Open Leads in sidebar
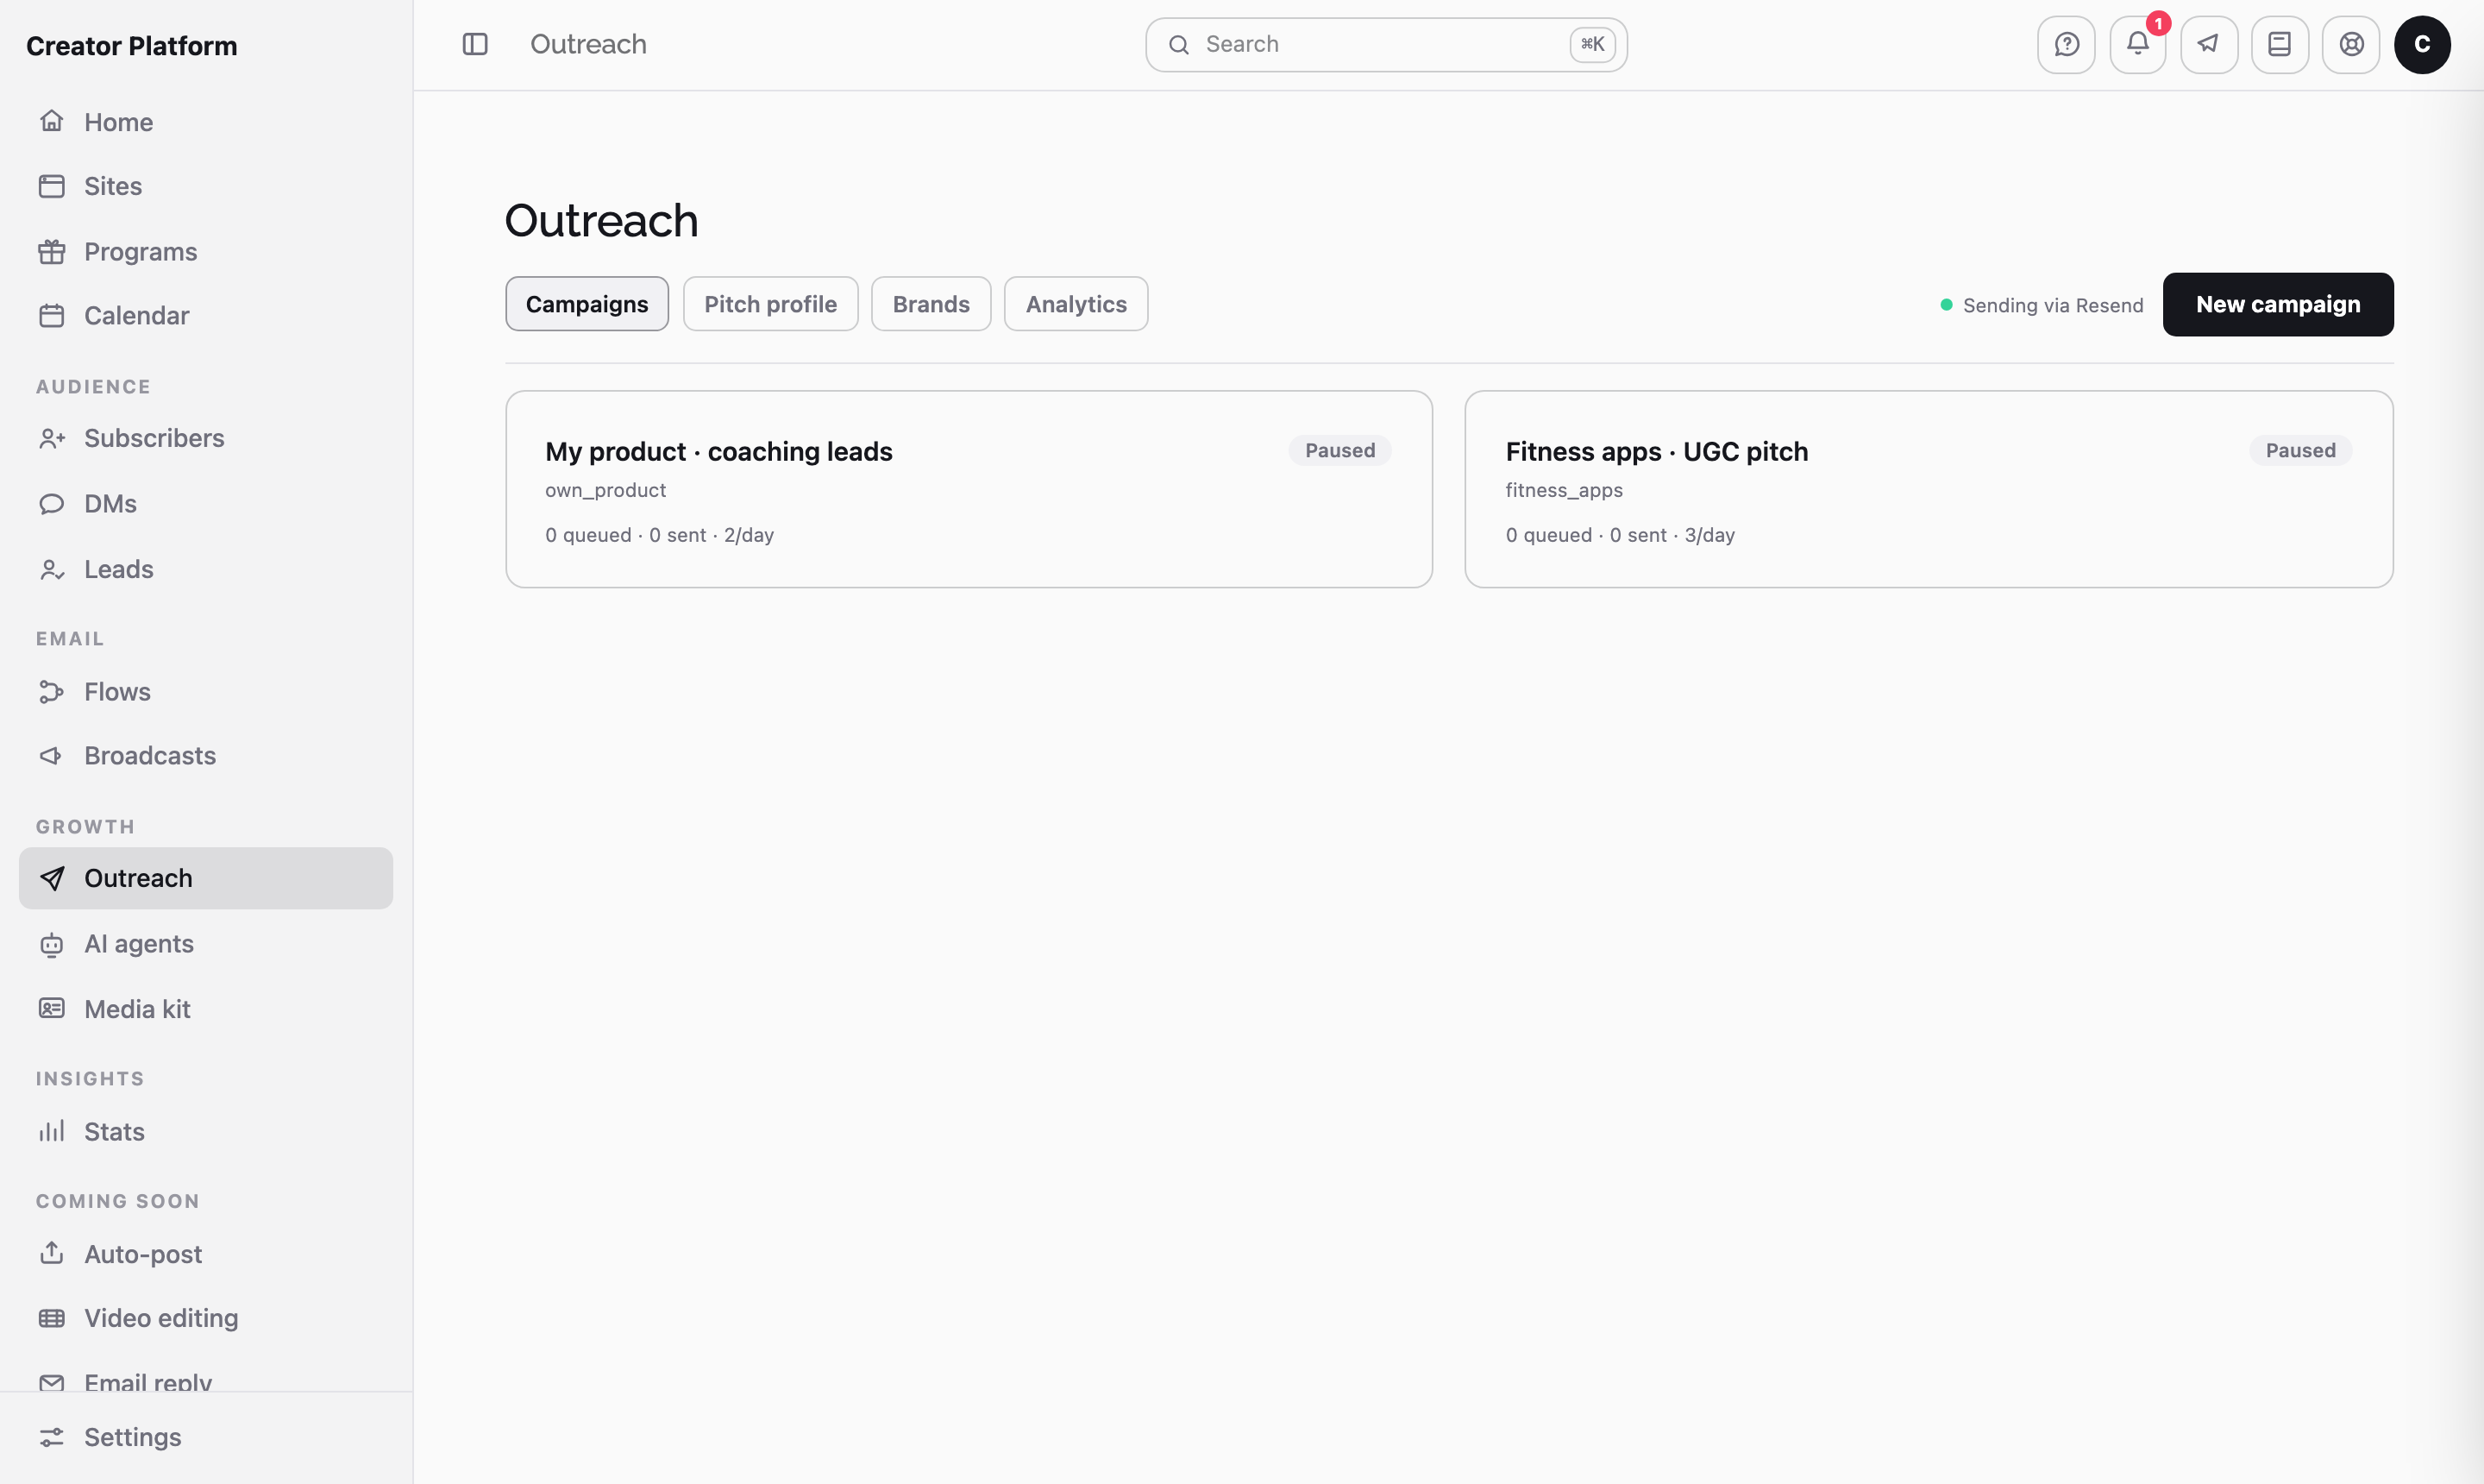This screenshot has width=2484, height=1484. (x=206, y=569)
